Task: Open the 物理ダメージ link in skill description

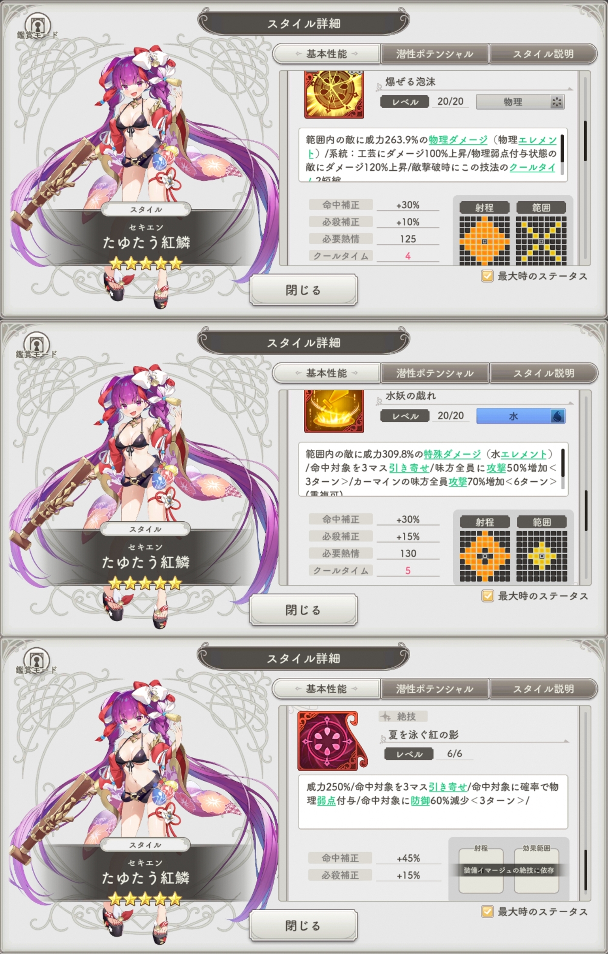Action: click(x=458, y=140)
